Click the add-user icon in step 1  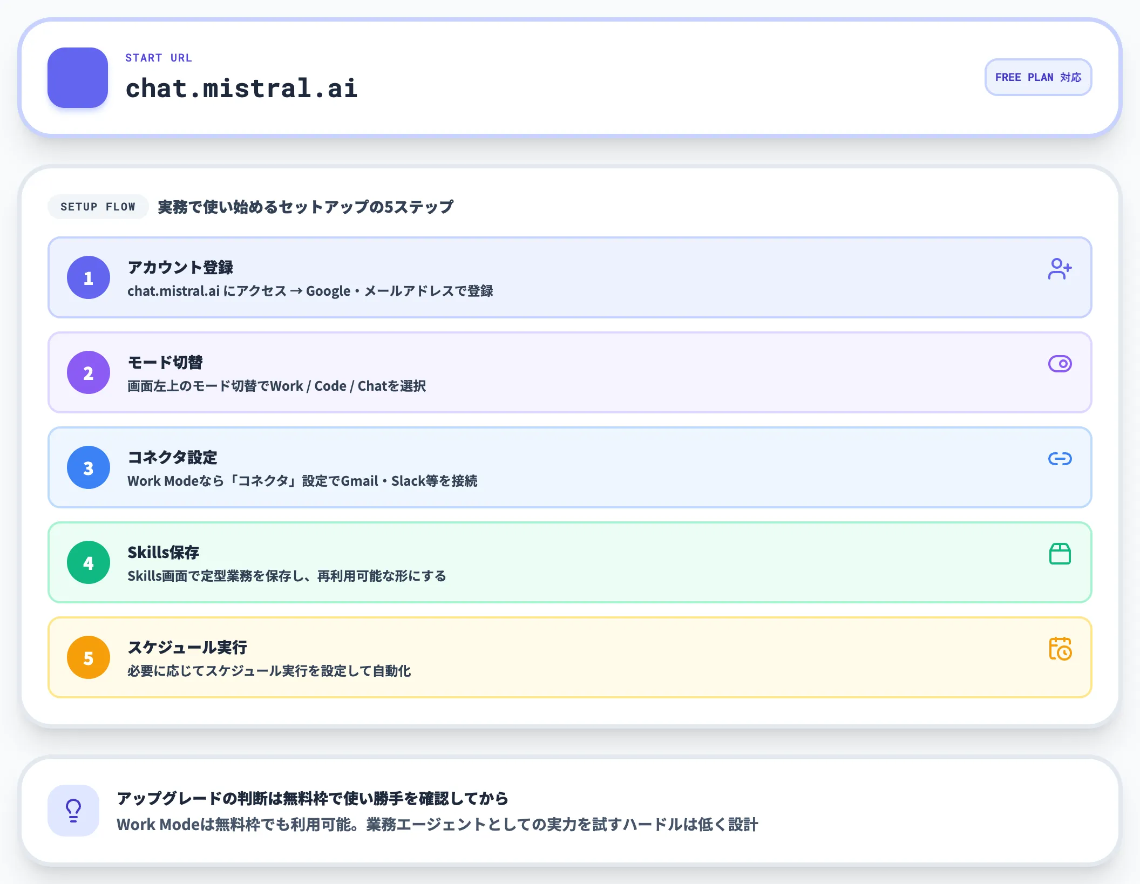[1060, 269]
